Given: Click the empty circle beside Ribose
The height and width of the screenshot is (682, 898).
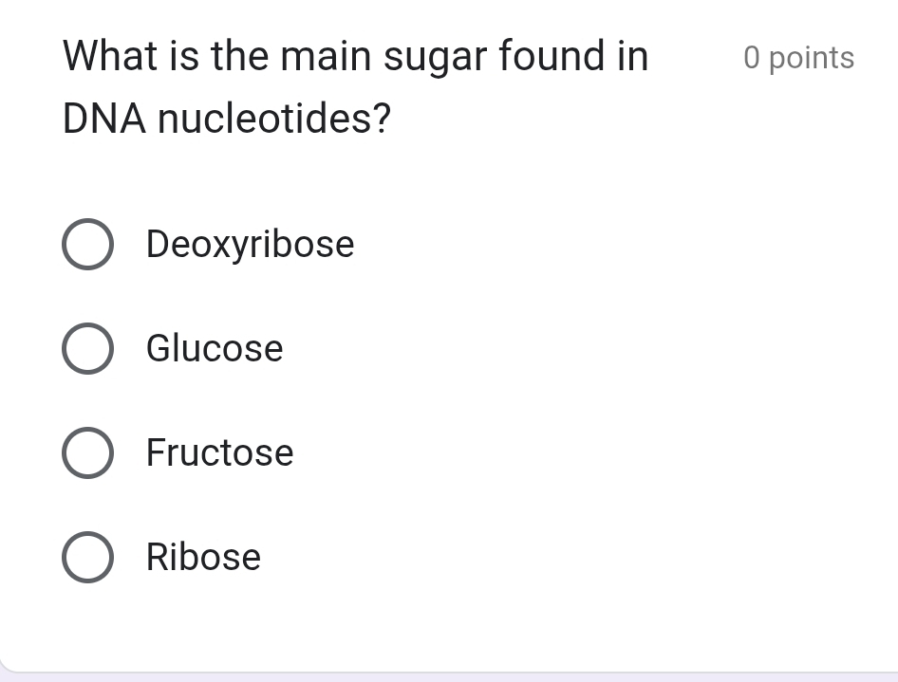Looking at the screenshot, I should (x=87, y=557).
